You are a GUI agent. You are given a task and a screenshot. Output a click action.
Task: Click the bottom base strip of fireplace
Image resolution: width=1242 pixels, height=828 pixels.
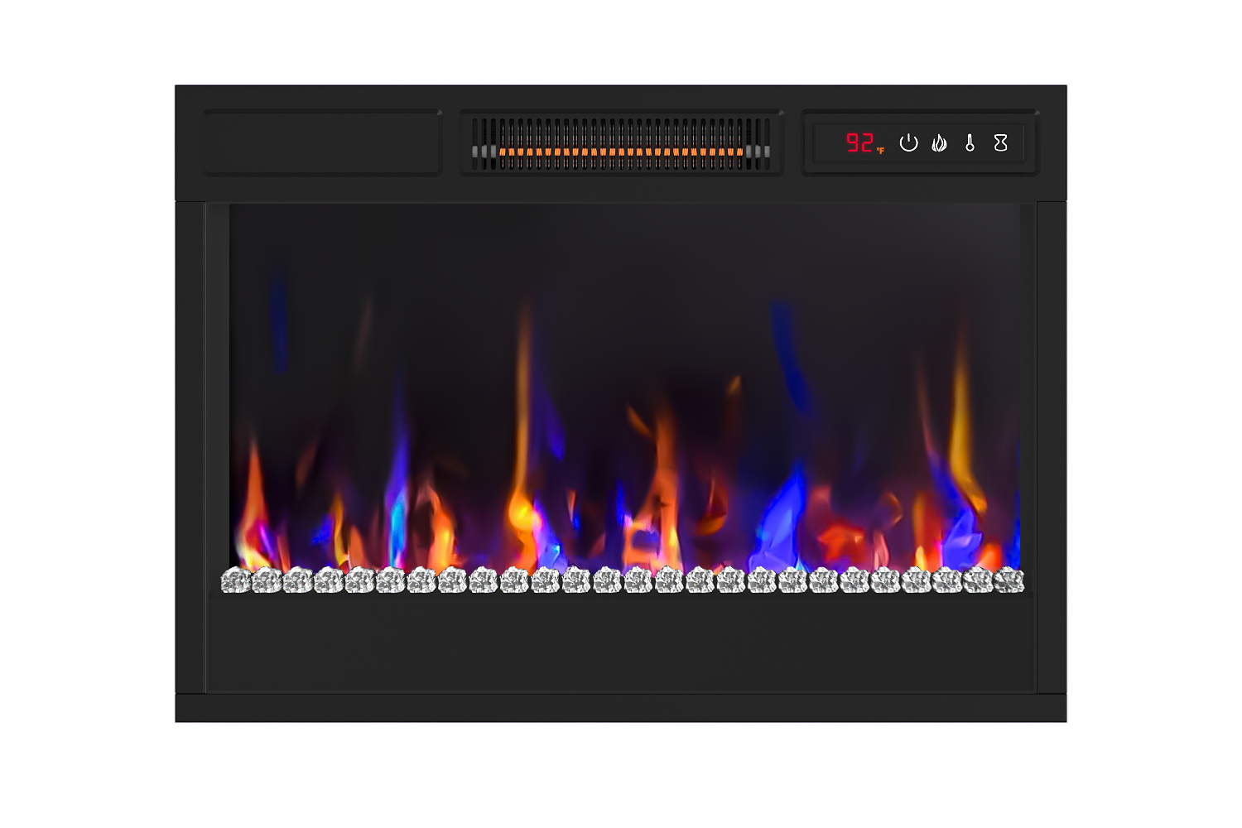coord(621,708)
